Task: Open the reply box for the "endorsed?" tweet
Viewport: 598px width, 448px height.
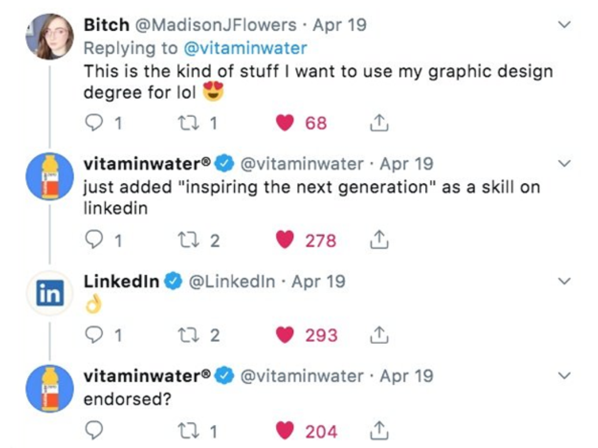Action: coord(95,431)
